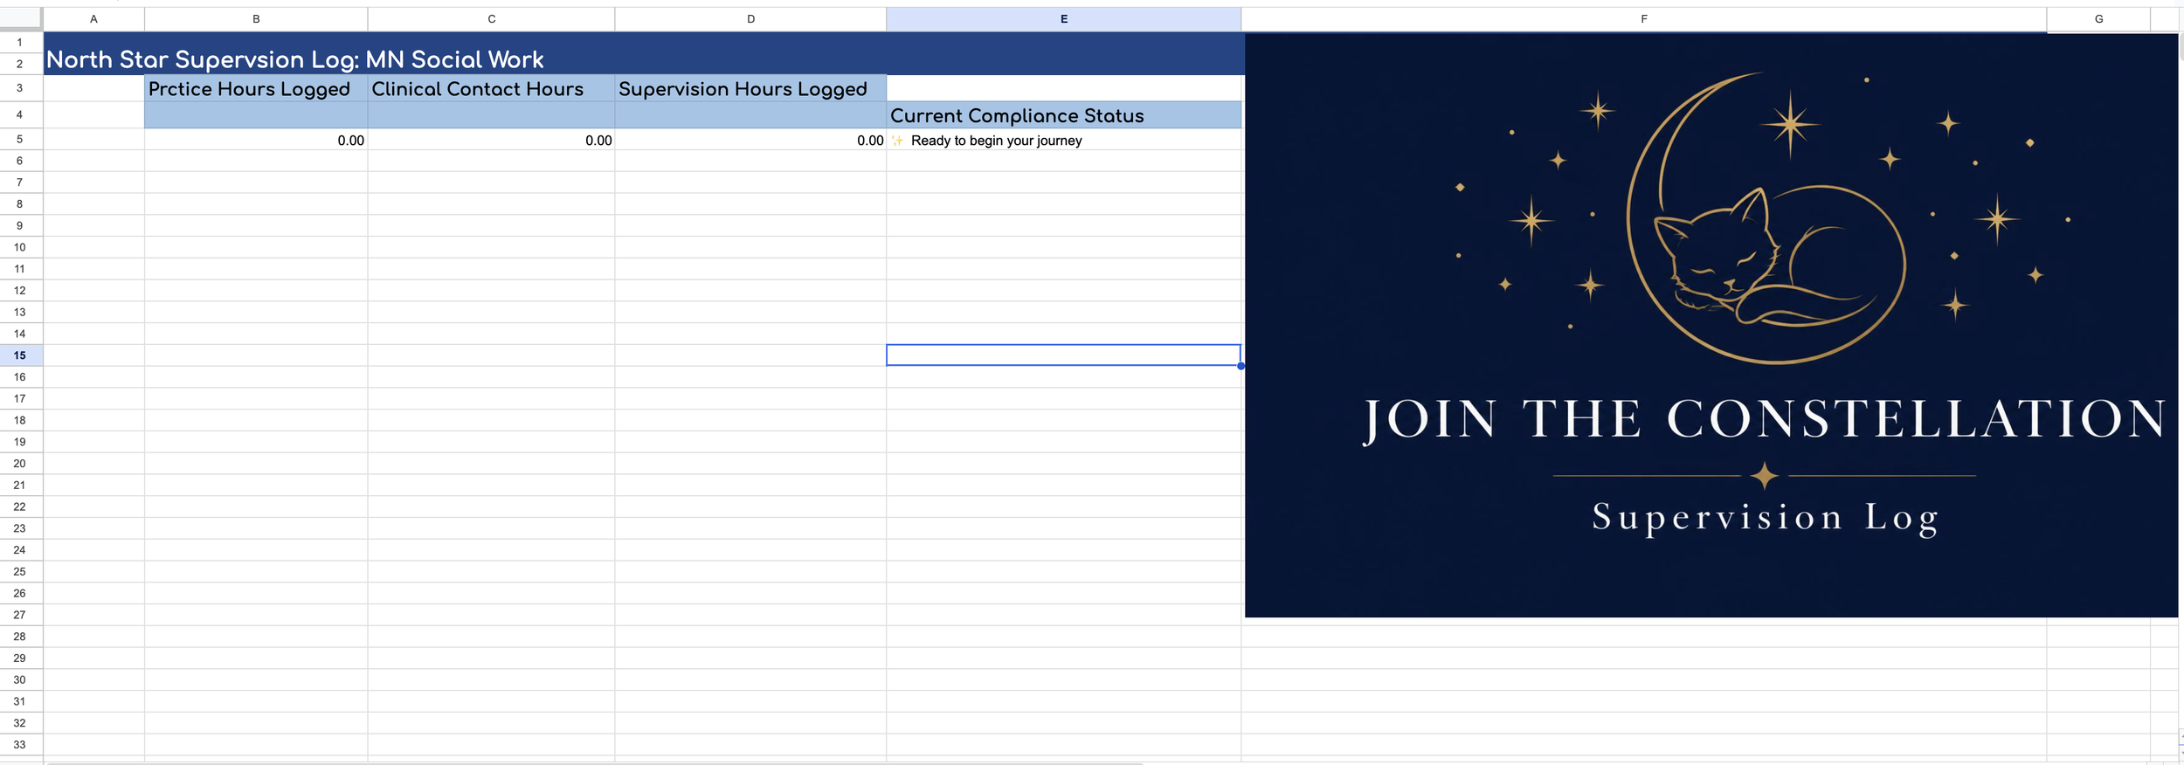Click the row 10 header
Screen dimensions: 2184x765
[x=20, y=247]
